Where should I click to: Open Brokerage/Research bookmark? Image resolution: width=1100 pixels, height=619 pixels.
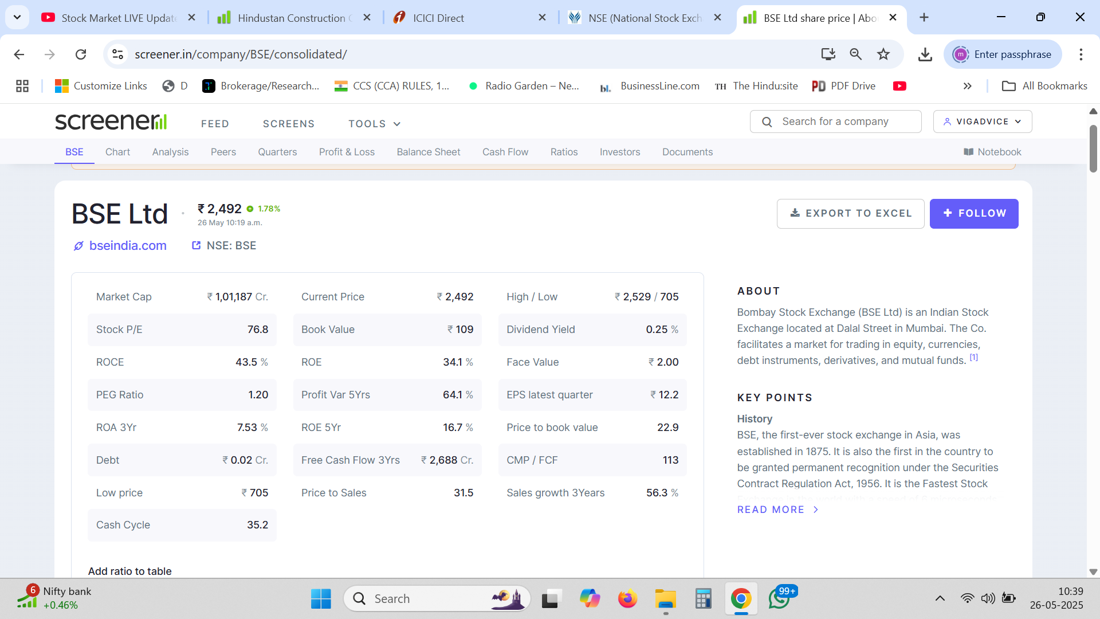[261, 86]
